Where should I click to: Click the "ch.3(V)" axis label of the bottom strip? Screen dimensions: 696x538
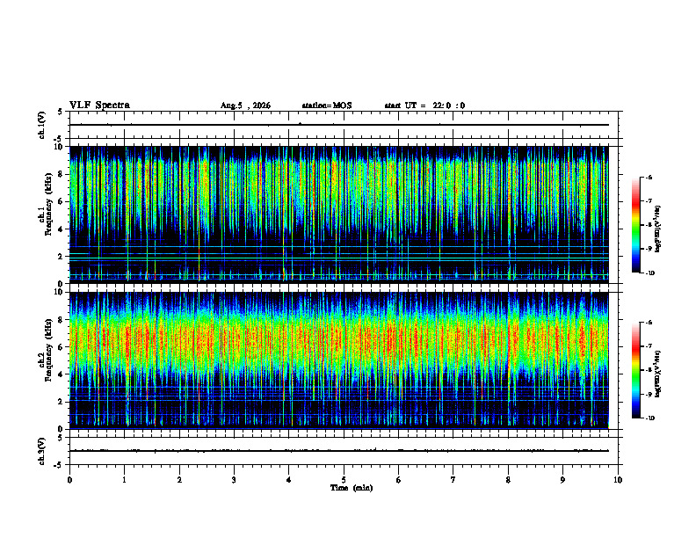coord(42,452)
